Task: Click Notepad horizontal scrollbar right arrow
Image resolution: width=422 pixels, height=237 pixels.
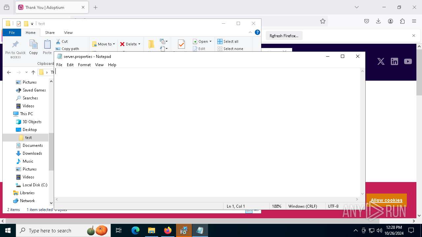Action: [x=357, y=199]
